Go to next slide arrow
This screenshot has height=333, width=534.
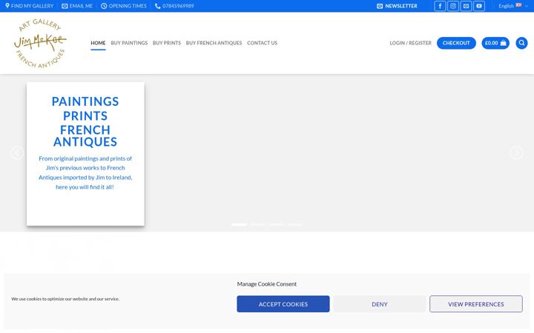[x=517, y=152]
